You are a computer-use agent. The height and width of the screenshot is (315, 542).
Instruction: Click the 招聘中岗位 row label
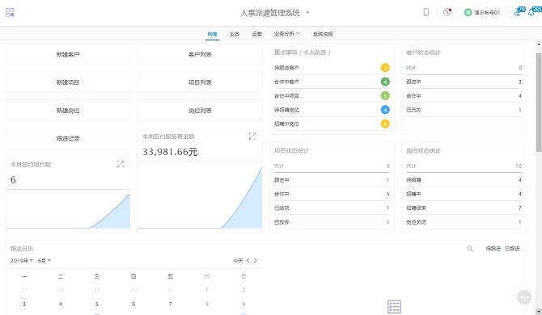click(x=286, y=124)
